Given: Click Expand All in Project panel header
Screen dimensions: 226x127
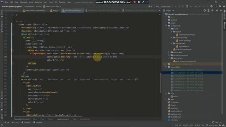Looking at the screenshot, I should tap(208, 11).
